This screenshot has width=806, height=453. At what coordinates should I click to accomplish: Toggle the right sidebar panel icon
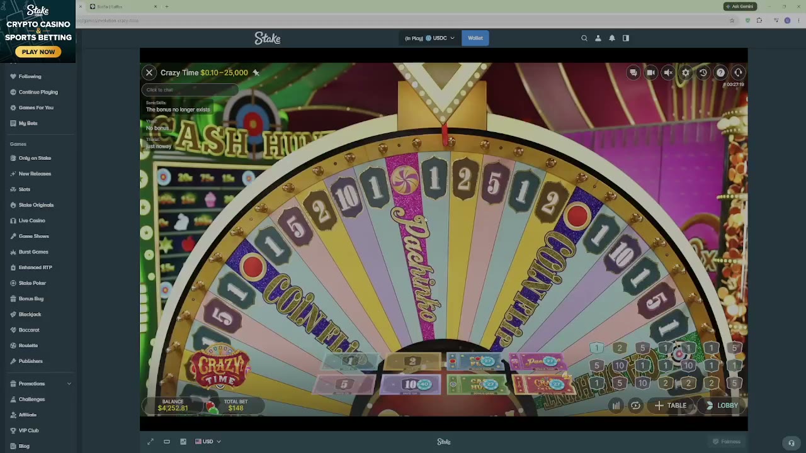coord(626,38)
